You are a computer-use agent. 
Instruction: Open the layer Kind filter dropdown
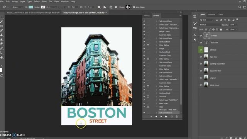pyautogui.click(x=206, y=20)
